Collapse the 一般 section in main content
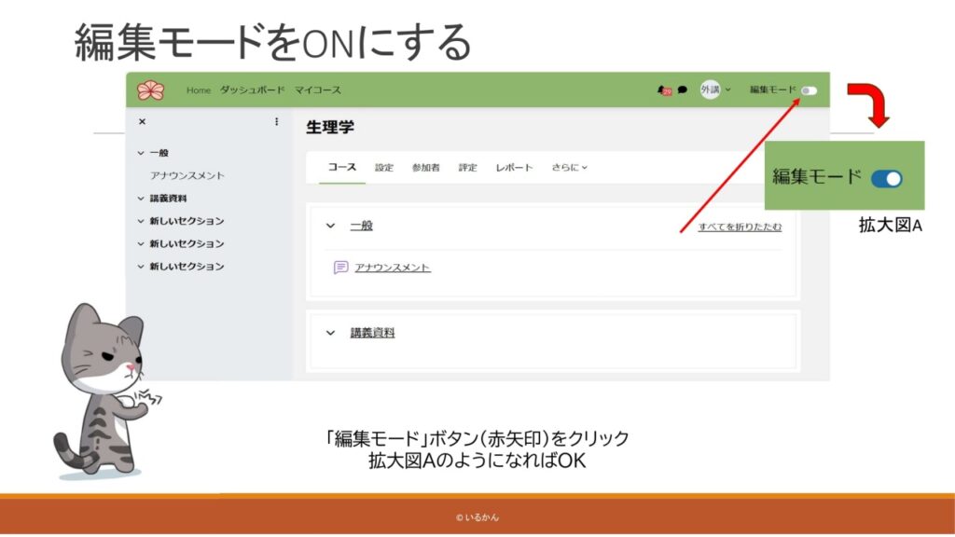This screenshot has height=537, width=955. pos(330,226)
